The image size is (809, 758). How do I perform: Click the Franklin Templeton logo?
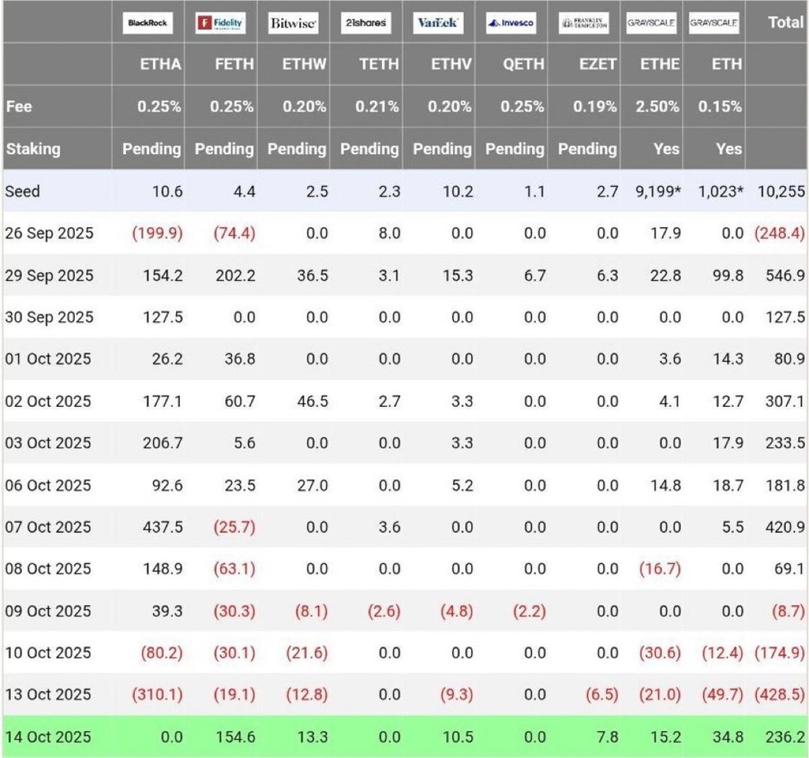tap(584, 23)
